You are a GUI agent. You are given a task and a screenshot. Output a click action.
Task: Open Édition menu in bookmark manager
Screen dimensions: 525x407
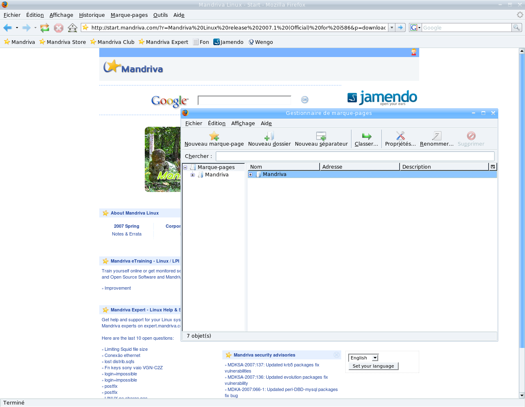click(217, 123)
